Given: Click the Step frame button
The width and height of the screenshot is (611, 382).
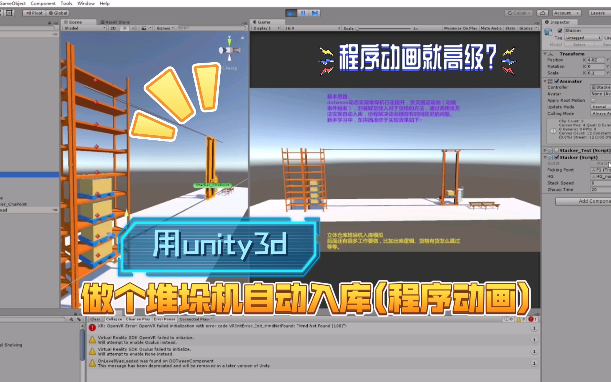Looking at the screenshot, I should [x=315, y=13].
